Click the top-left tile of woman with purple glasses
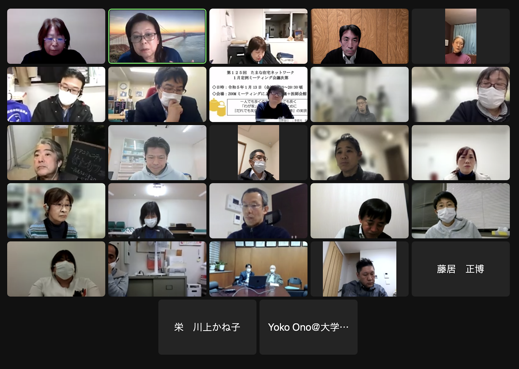The height and width of the screenshot is (369, 519). click(x=56, y=36)
